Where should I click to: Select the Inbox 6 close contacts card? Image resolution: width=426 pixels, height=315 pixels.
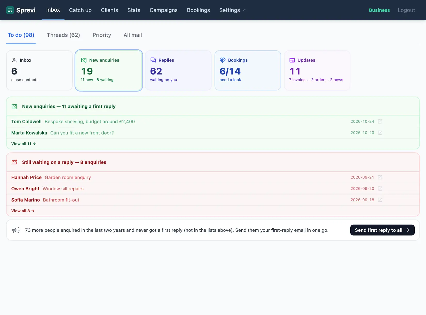39,70
